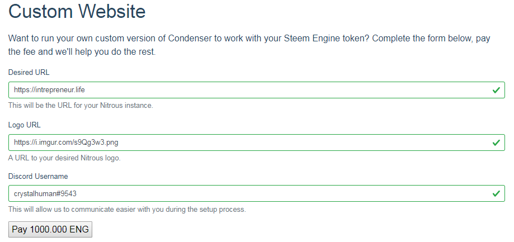Click the checkmark in Discord Username field
The height and width of the screenshot is (242, 514).
(x=496, y=193)
